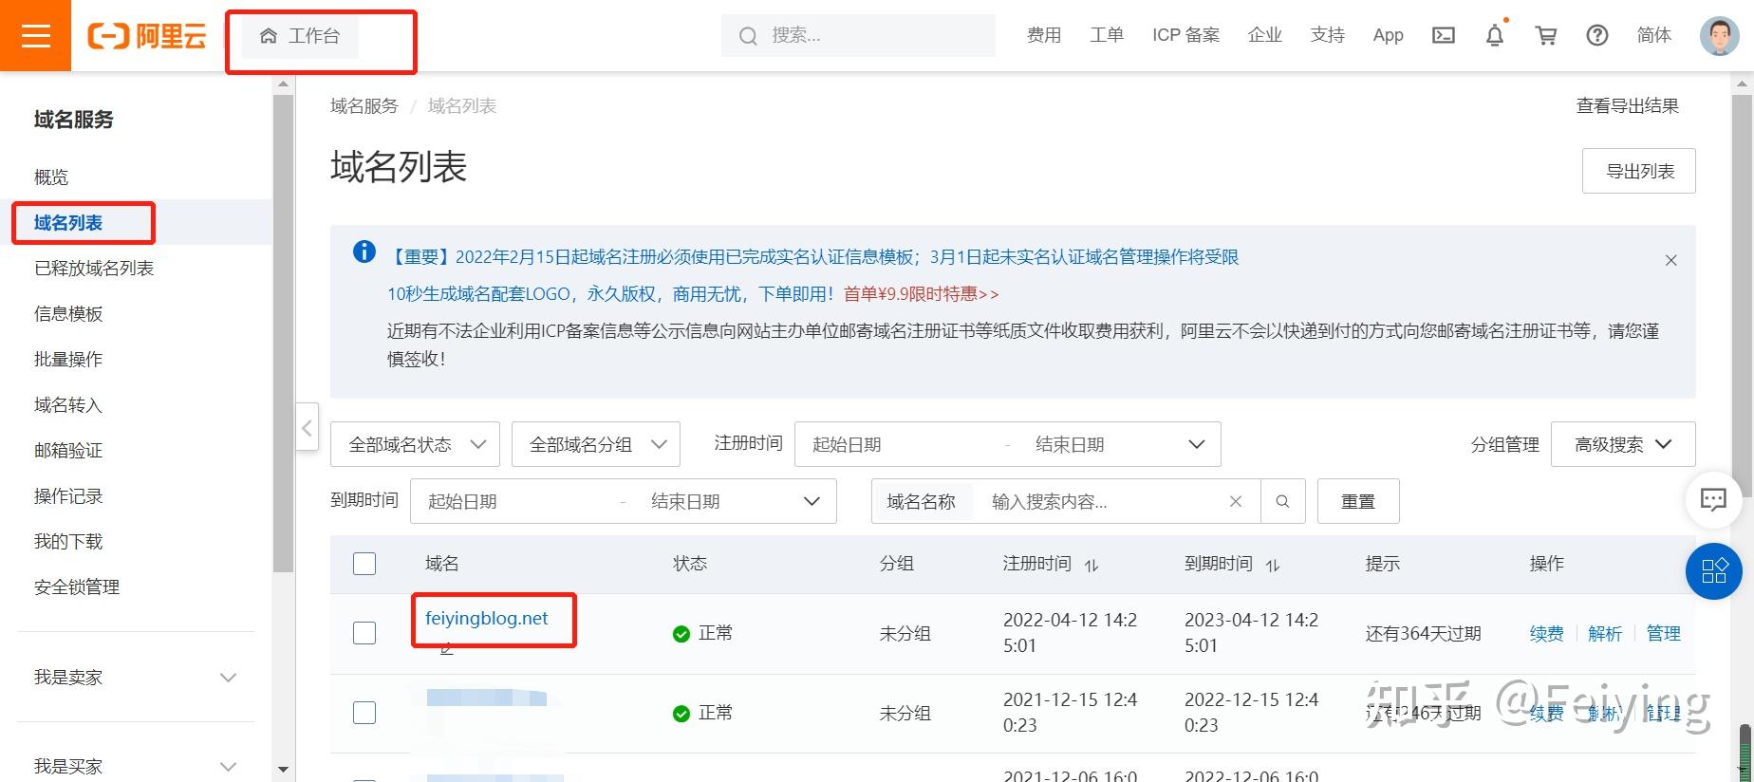The height and width of the screenshot is (782, 1754).
Task: Click 导出列表 export button
Action: pos(1639,171)
